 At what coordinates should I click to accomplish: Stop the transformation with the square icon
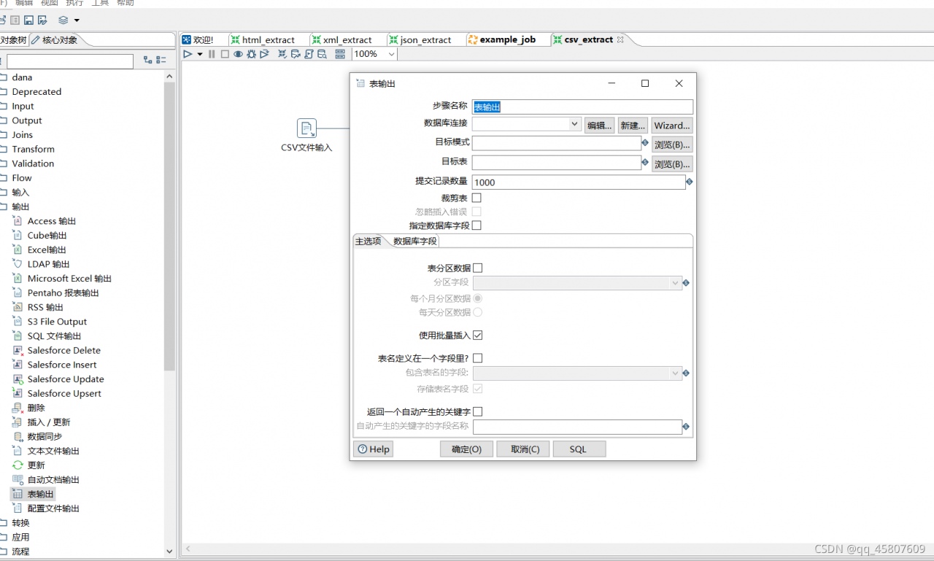click(x=225, y=54)
